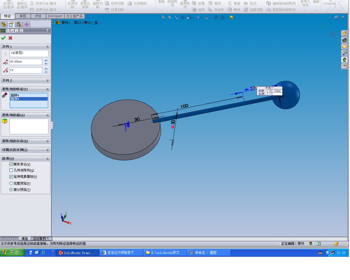350x280 pixels.
Task: Open the View Settings yellow sphere icon
Action: [x=231, y=17]
